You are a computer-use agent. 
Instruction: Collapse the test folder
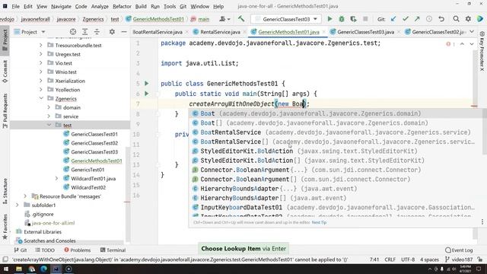click(x=49, y=125)
